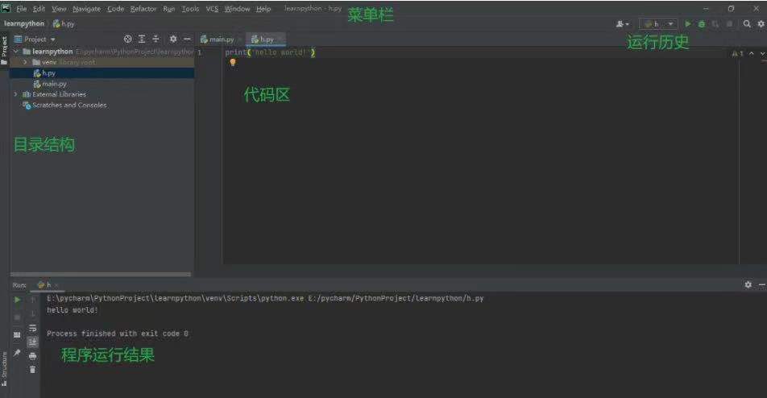Toggle soft-wrap in Run console
The width and height of the screenshot is (767, 398).
pos(33,328)
